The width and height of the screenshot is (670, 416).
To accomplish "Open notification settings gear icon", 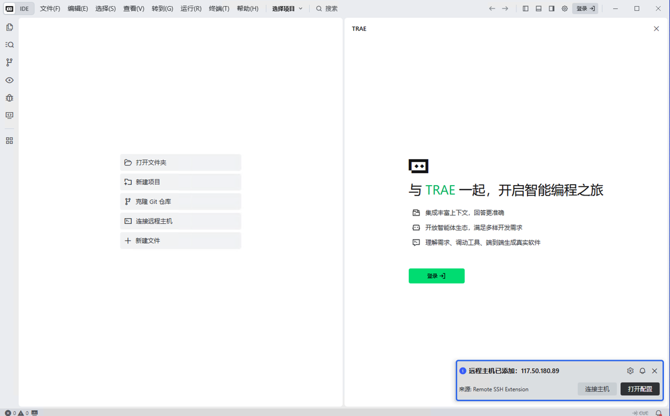I will [x=630, y=370].
